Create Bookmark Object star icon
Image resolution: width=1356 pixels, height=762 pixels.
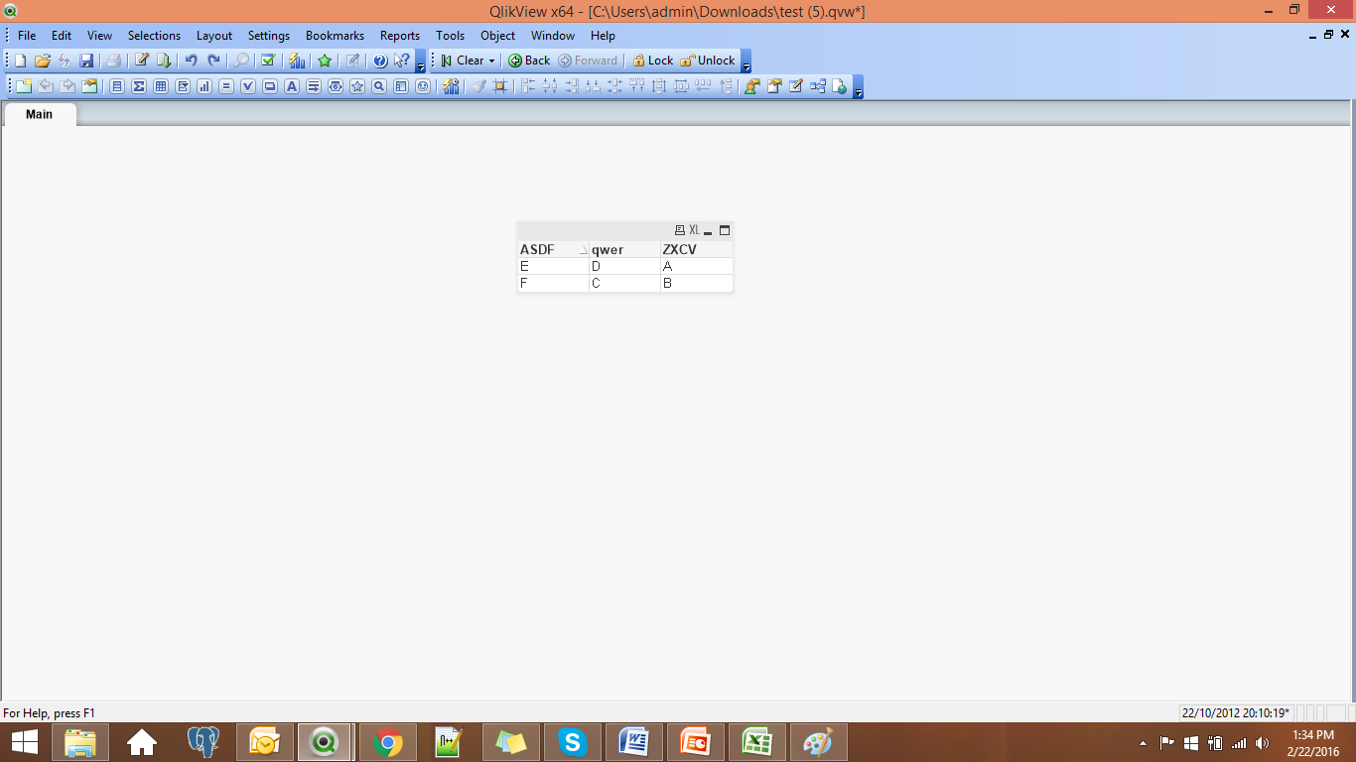(357, 86)
